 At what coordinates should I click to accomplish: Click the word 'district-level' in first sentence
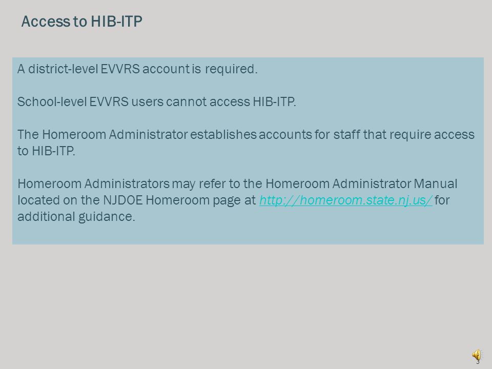(x=63, y=69)
